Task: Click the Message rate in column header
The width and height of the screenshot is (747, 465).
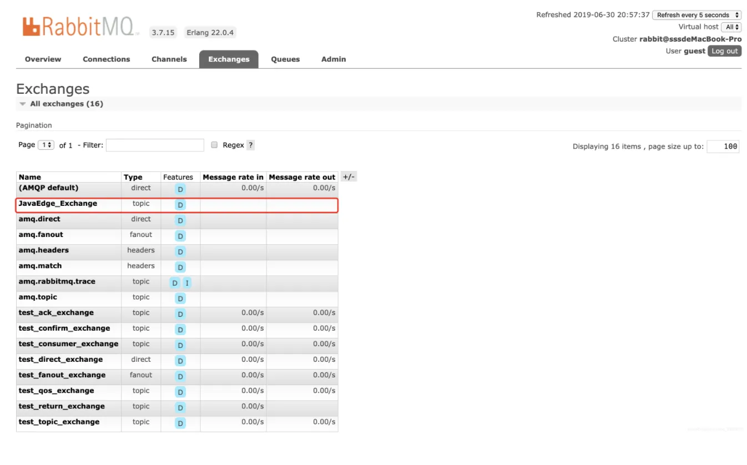Action: click(233, 177)
